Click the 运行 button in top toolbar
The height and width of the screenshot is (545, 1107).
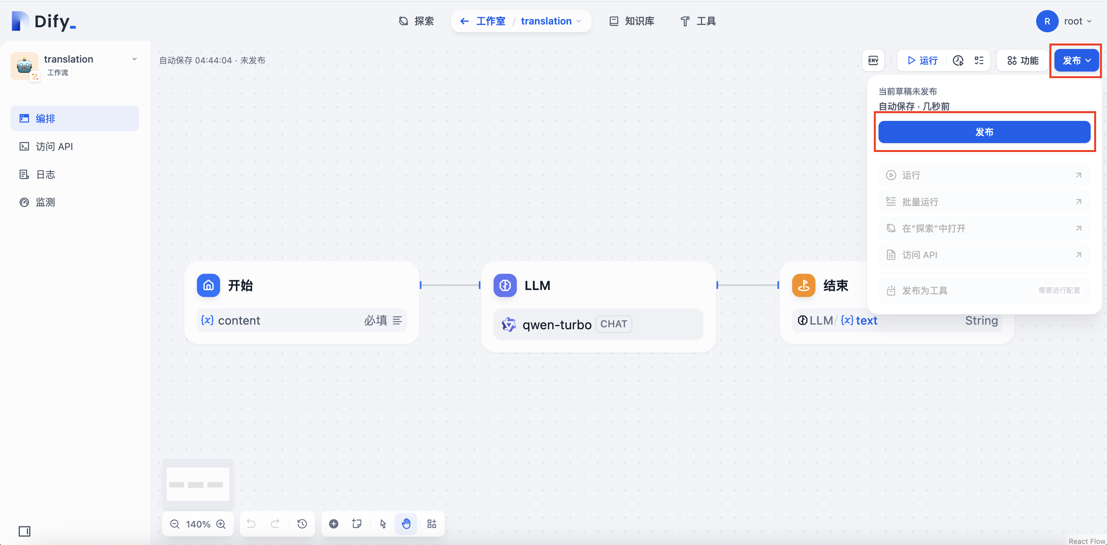pyautogui.click(x=922, y=61)
